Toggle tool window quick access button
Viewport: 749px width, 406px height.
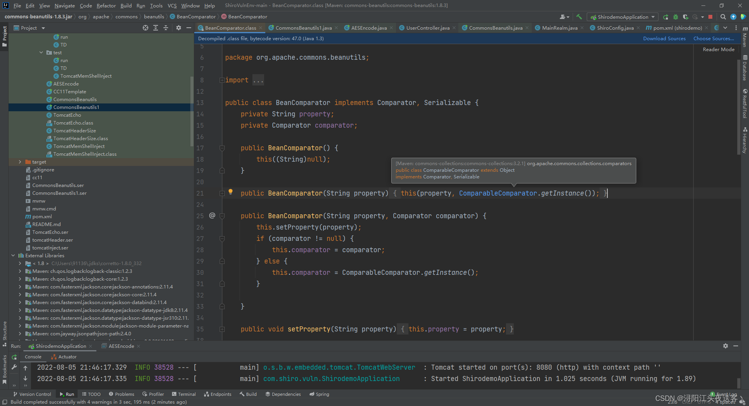(x=5, y=402)
